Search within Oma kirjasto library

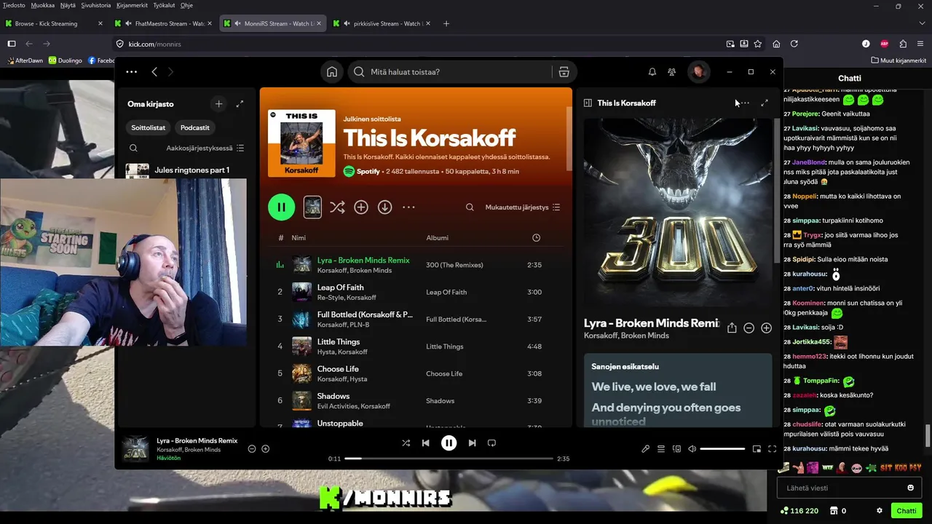tap(133, 148)
